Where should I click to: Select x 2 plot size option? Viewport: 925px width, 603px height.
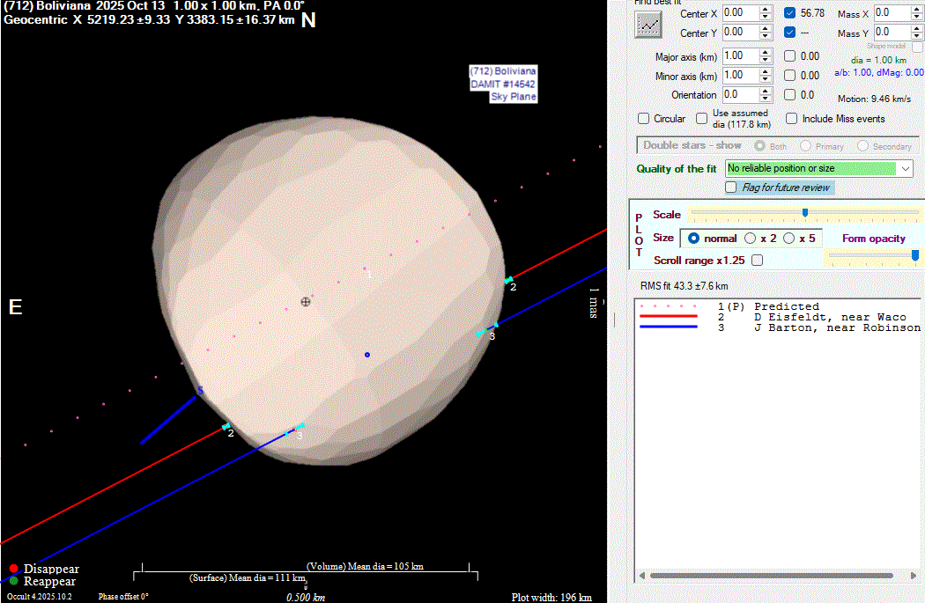click(751, 239)
